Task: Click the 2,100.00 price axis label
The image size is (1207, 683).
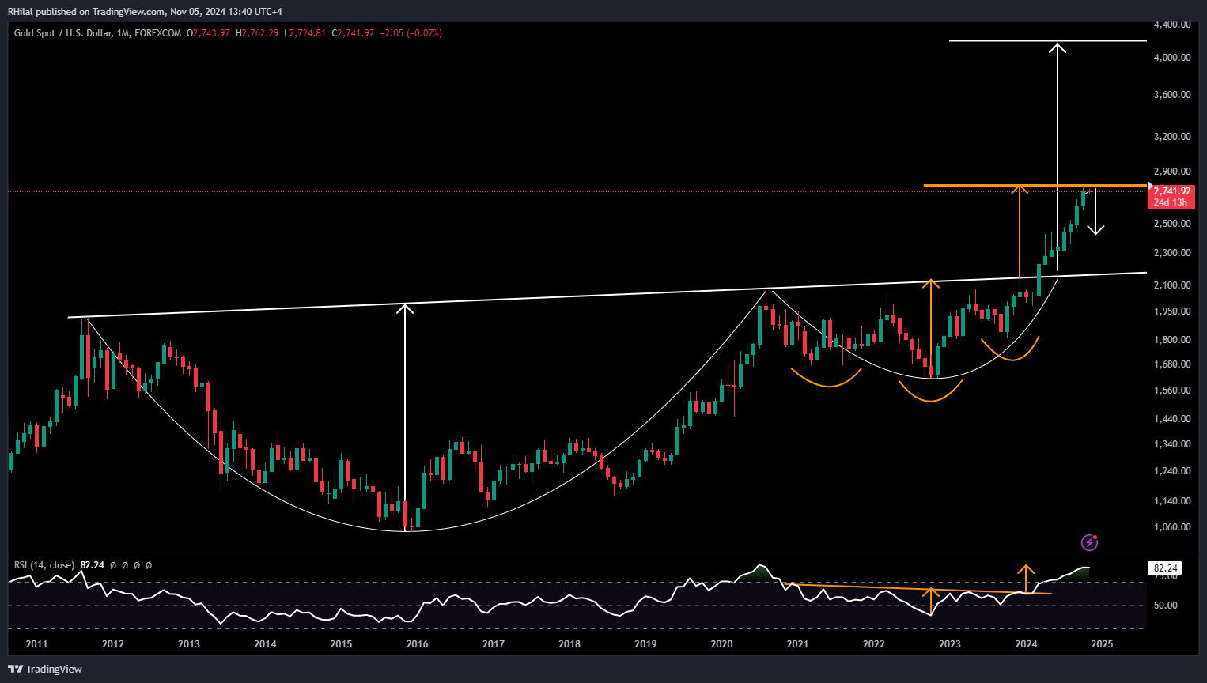Action: coord(1172,285)
